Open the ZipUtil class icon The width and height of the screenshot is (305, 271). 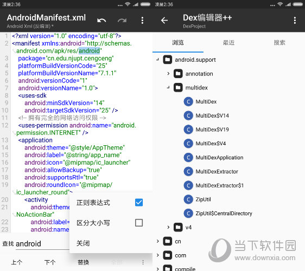coord(188,199)
